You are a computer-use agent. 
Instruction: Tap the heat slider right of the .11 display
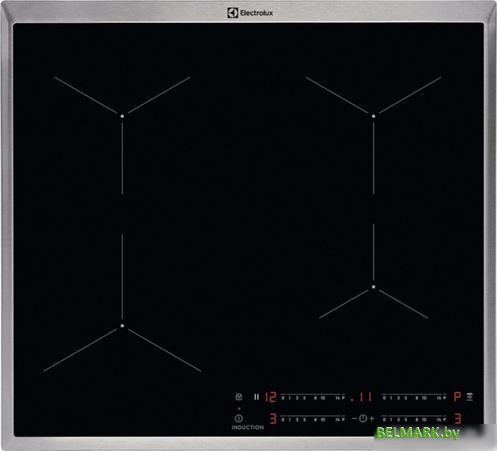pyautogui.click(x=414, y=397)
